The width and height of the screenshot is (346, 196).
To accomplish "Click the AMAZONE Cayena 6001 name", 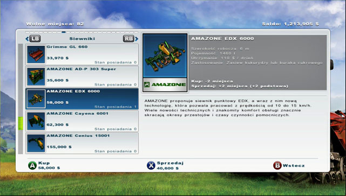I will tap(77, 114).
